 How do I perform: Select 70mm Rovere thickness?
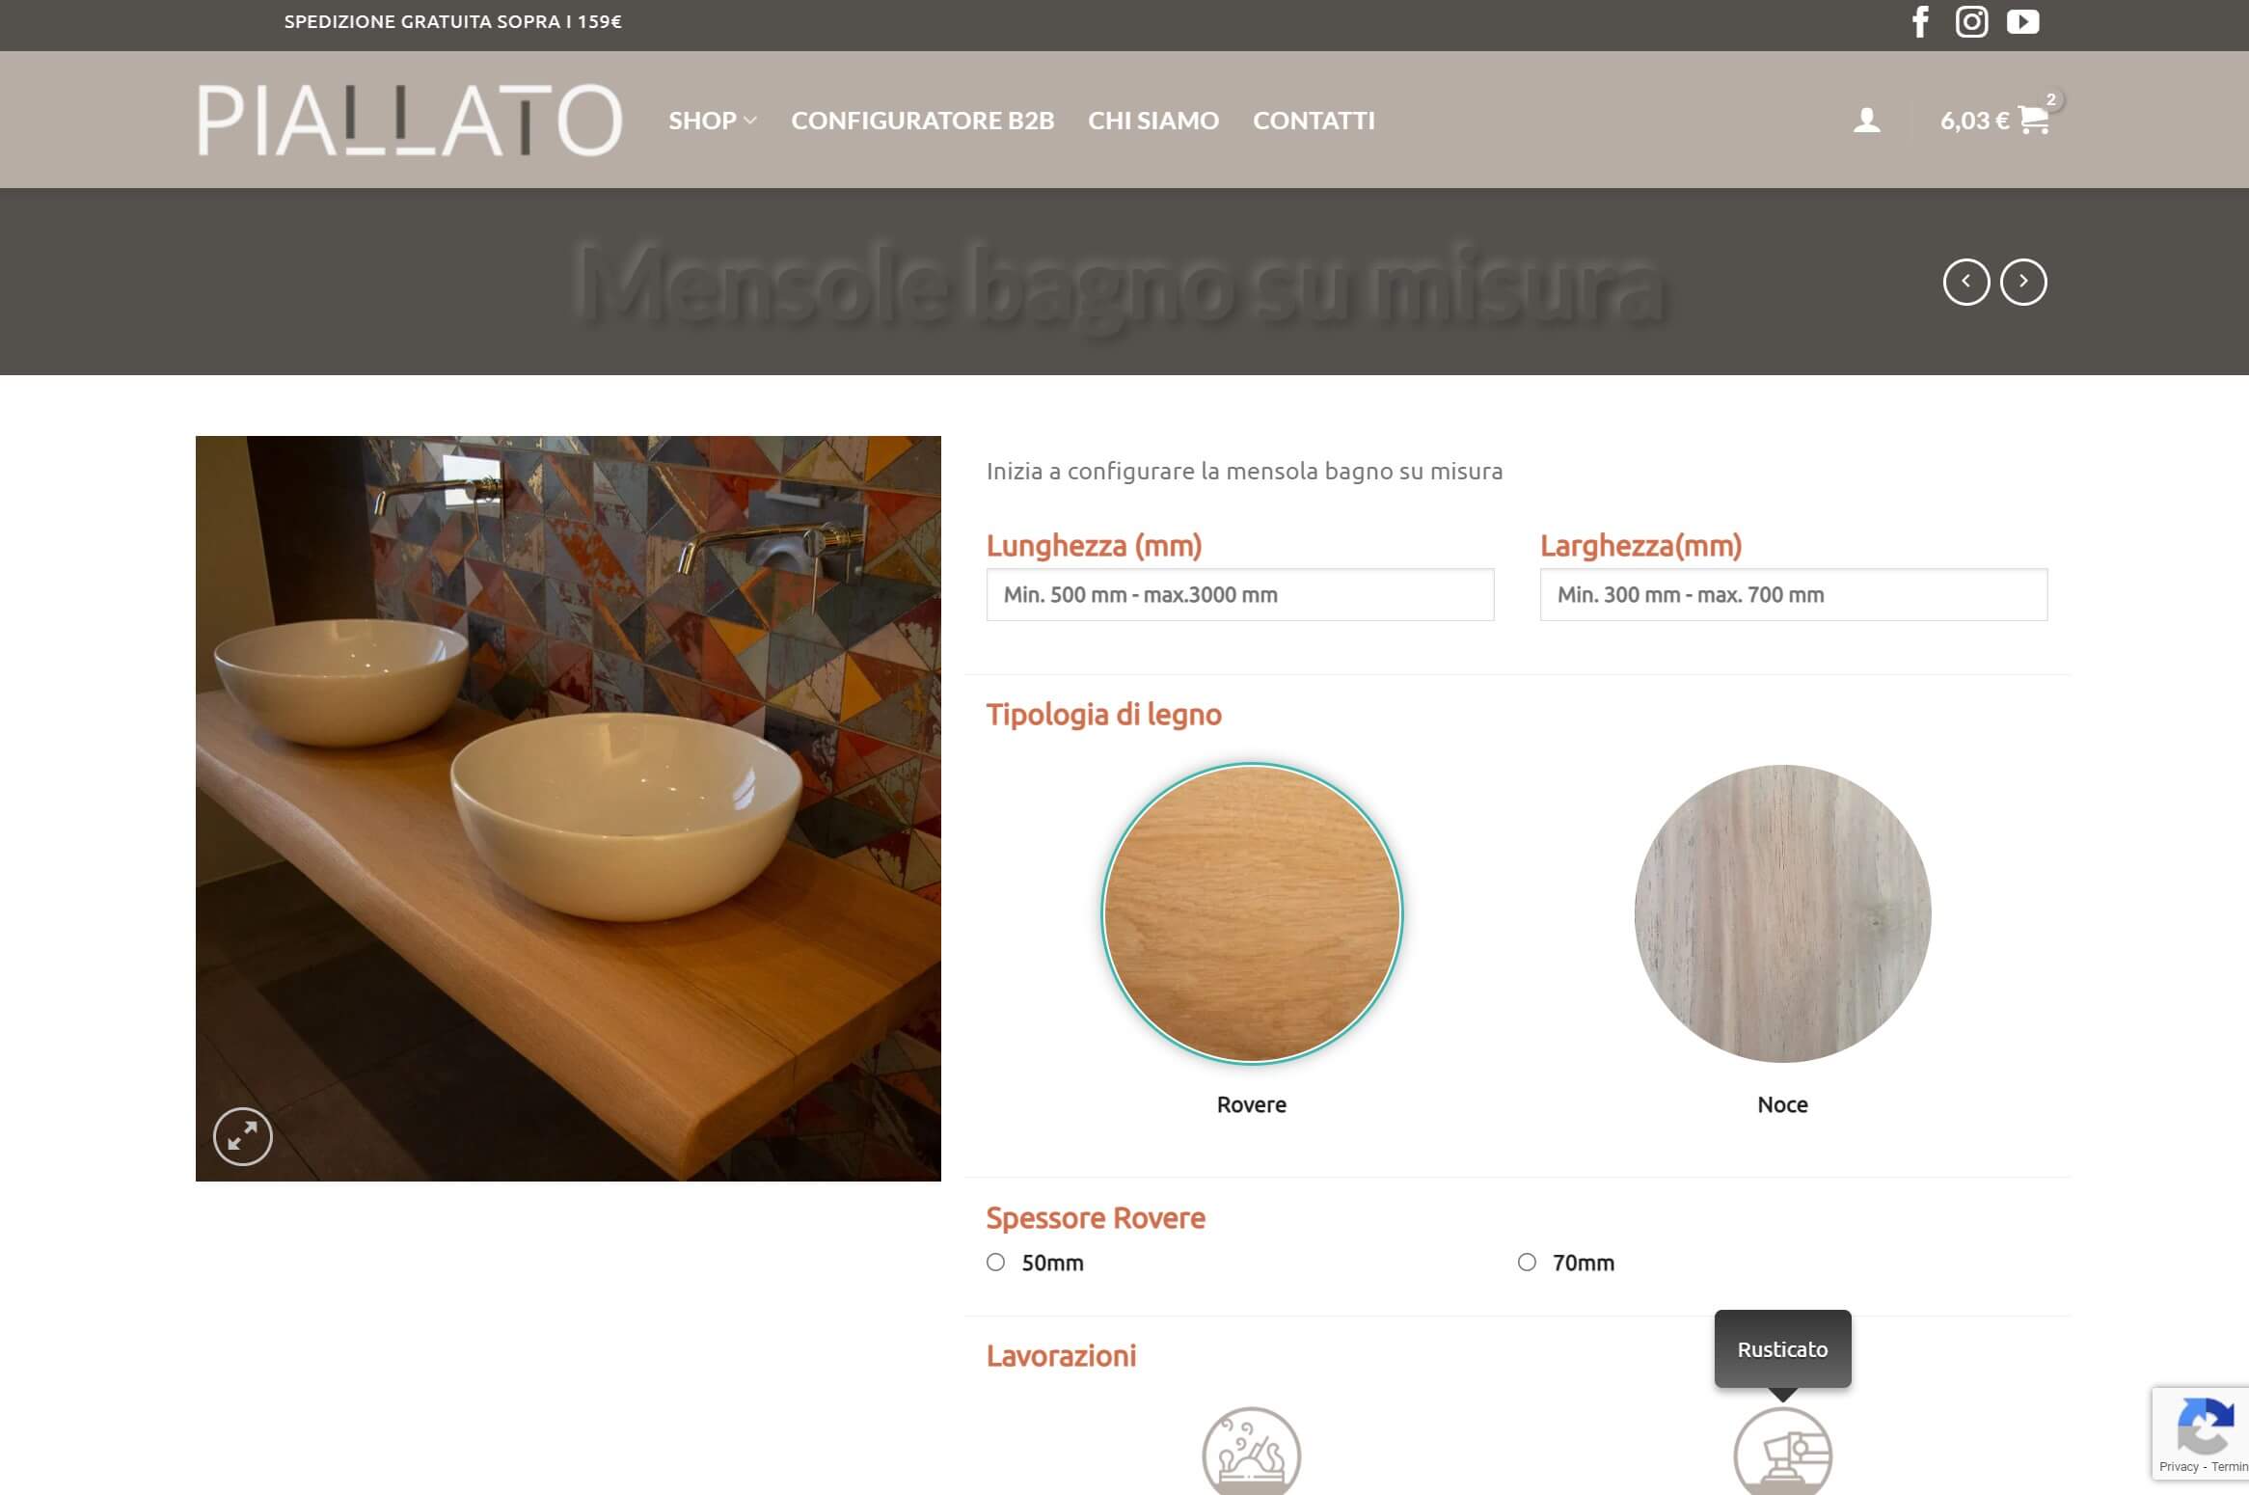click(x=1527, y=1263)
